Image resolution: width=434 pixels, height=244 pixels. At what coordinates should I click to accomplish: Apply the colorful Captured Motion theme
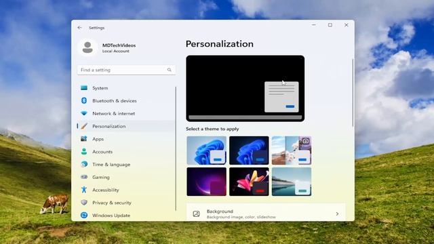coord(249,182)
